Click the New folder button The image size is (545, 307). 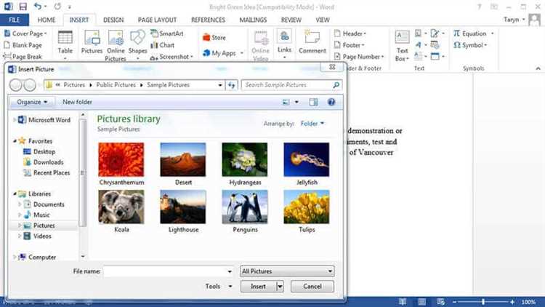[x=77, y=103]
